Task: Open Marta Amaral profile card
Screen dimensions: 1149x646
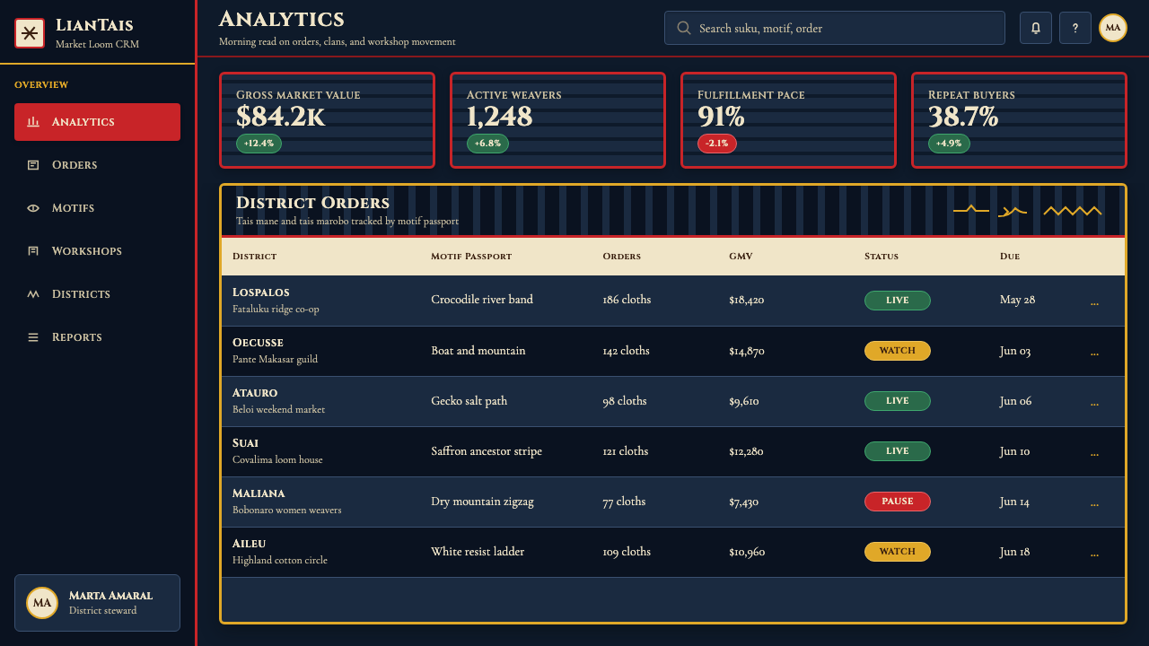Action: (x=97, y=603)
